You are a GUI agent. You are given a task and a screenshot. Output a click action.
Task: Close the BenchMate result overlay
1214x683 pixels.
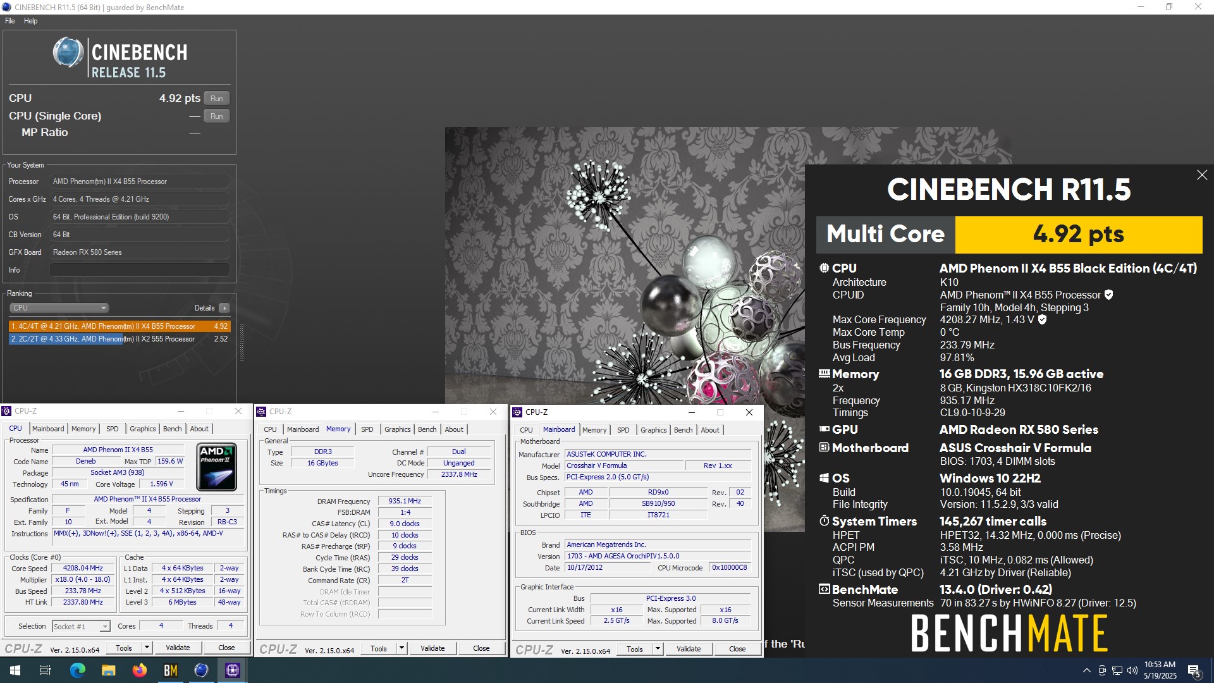[x=1202, y=175]
